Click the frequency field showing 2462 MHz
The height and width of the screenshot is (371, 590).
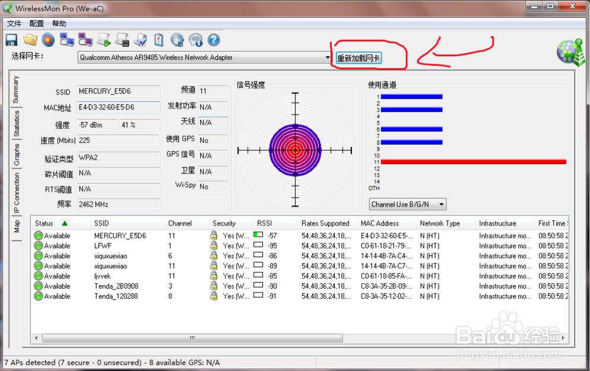click(119, 204)
